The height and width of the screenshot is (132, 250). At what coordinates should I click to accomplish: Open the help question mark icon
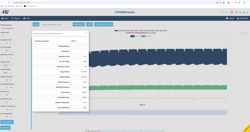coord(243,12)
